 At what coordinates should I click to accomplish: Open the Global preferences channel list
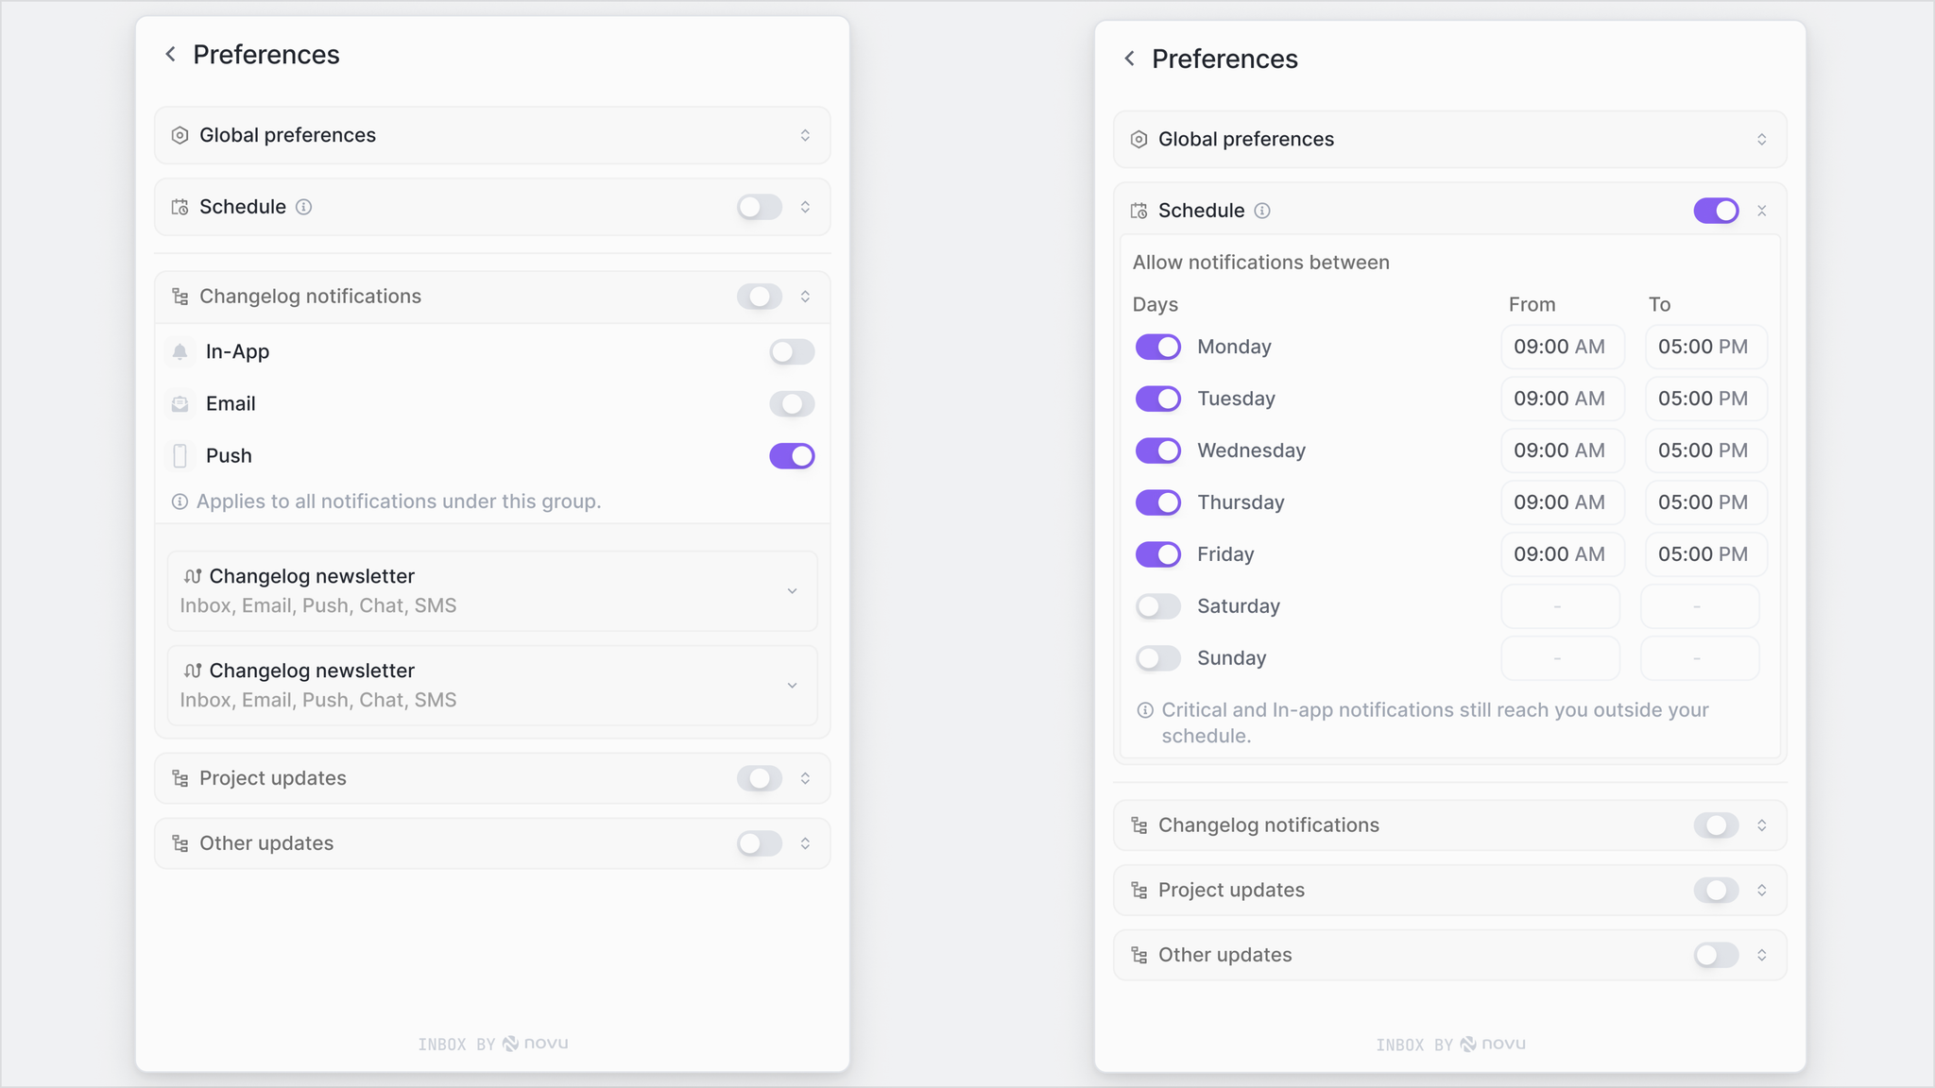pyautogui.click(x=806, y=135)
